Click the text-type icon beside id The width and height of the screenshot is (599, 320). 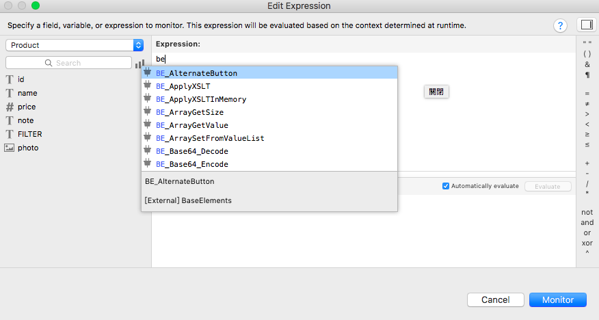[x=10, y=79]
